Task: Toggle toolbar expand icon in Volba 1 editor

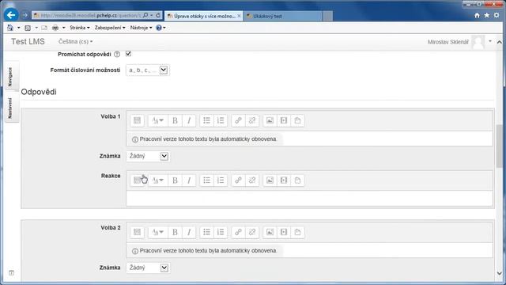Action: [x=137, y=120]
